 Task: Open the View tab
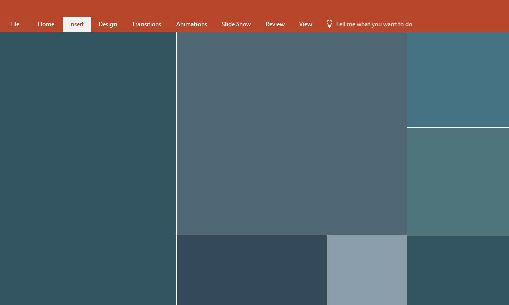pyautogui.click(x=305, y=24)
